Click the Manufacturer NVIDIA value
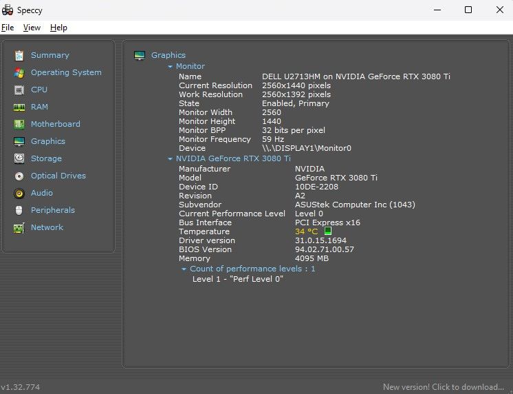The height and width of the screenshot is (394, 513). pyautogui.click(x=309, y=169)
